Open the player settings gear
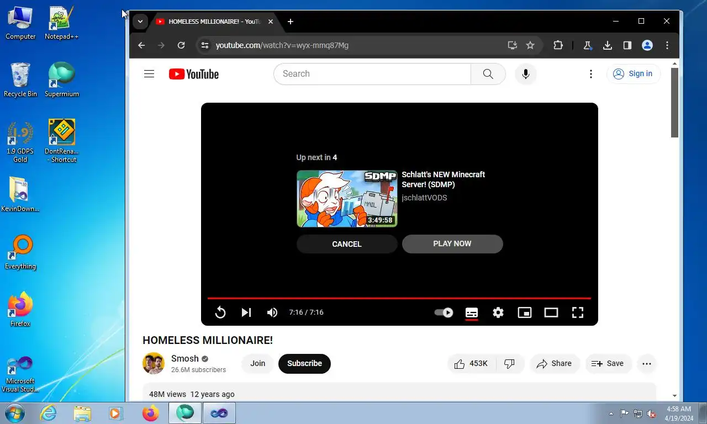Screen dimensions: 707x424 [x=498, y=312]
